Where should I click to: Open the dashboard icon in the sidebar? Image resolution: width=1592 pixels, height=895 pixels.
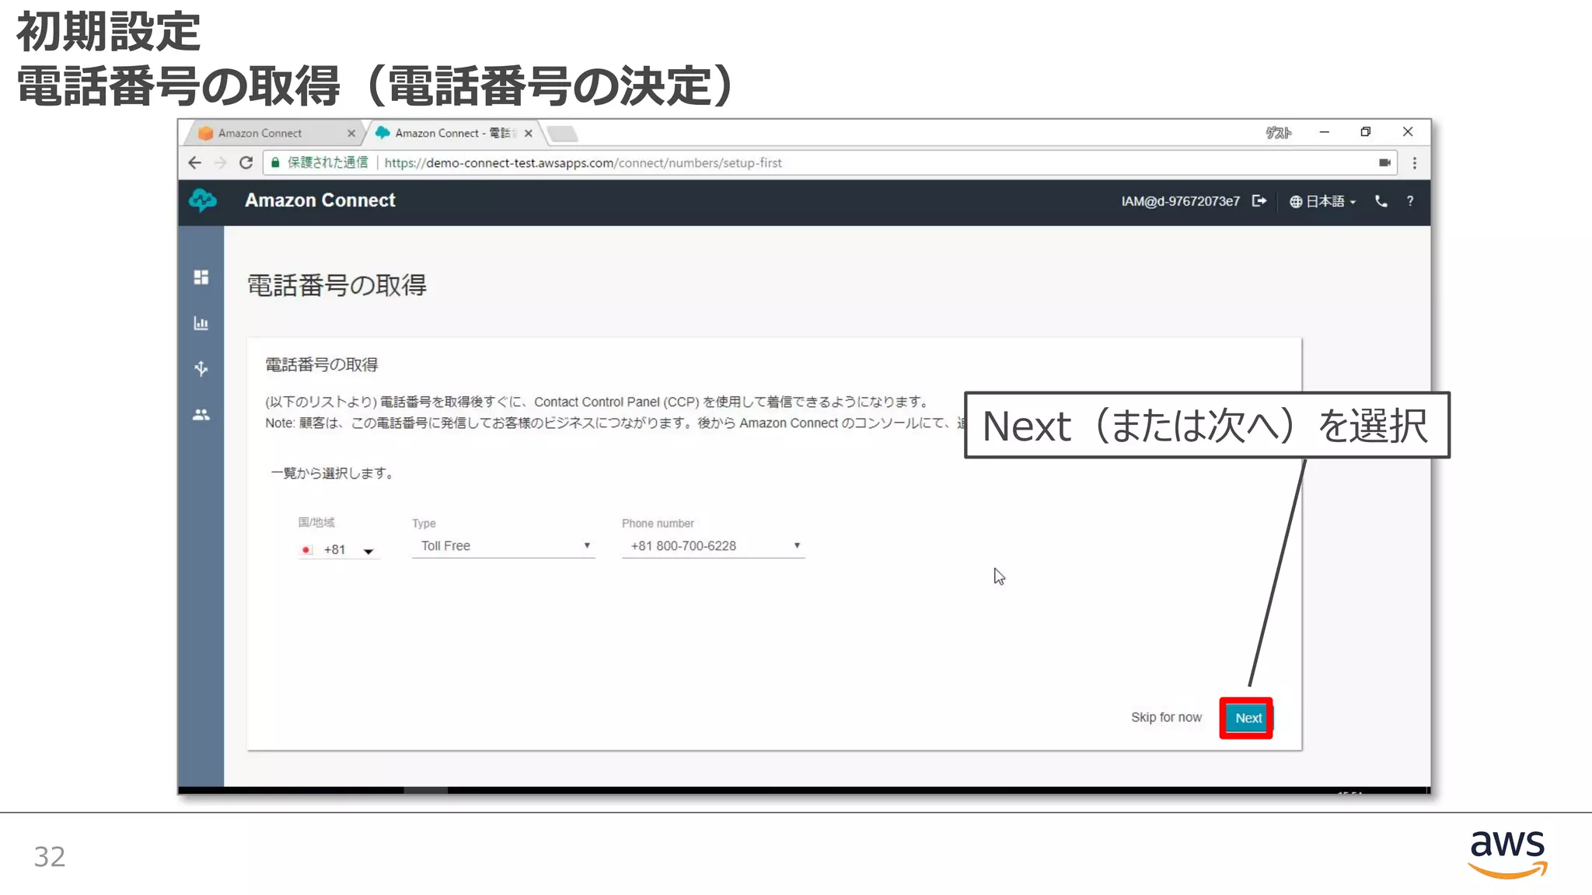point(201,277)
